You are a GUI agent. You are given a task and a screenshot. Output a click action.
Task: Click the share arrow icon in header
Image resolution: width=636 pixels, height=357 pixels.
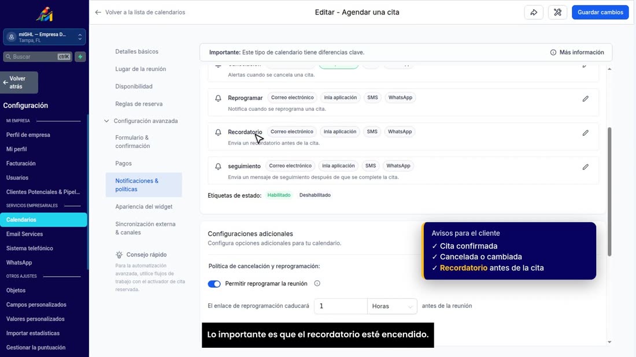(x=534, y=12)
